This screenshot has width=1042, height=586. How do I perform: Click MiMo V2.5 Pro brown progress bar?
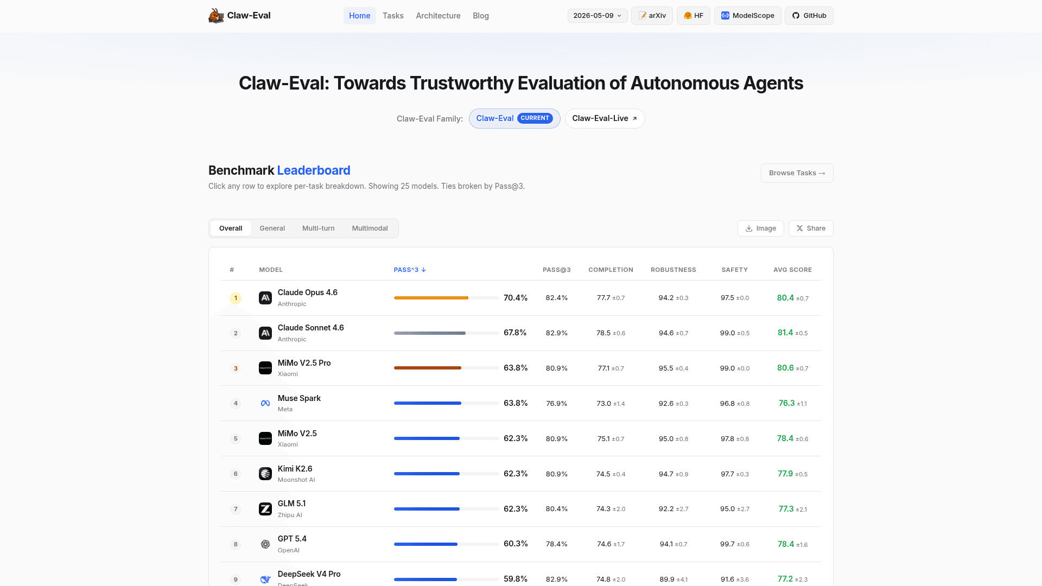(x=428, y=368)
